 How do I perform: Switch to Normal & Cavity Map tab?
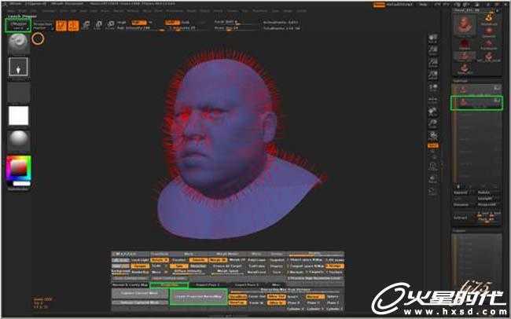click(x=131, y=285)
